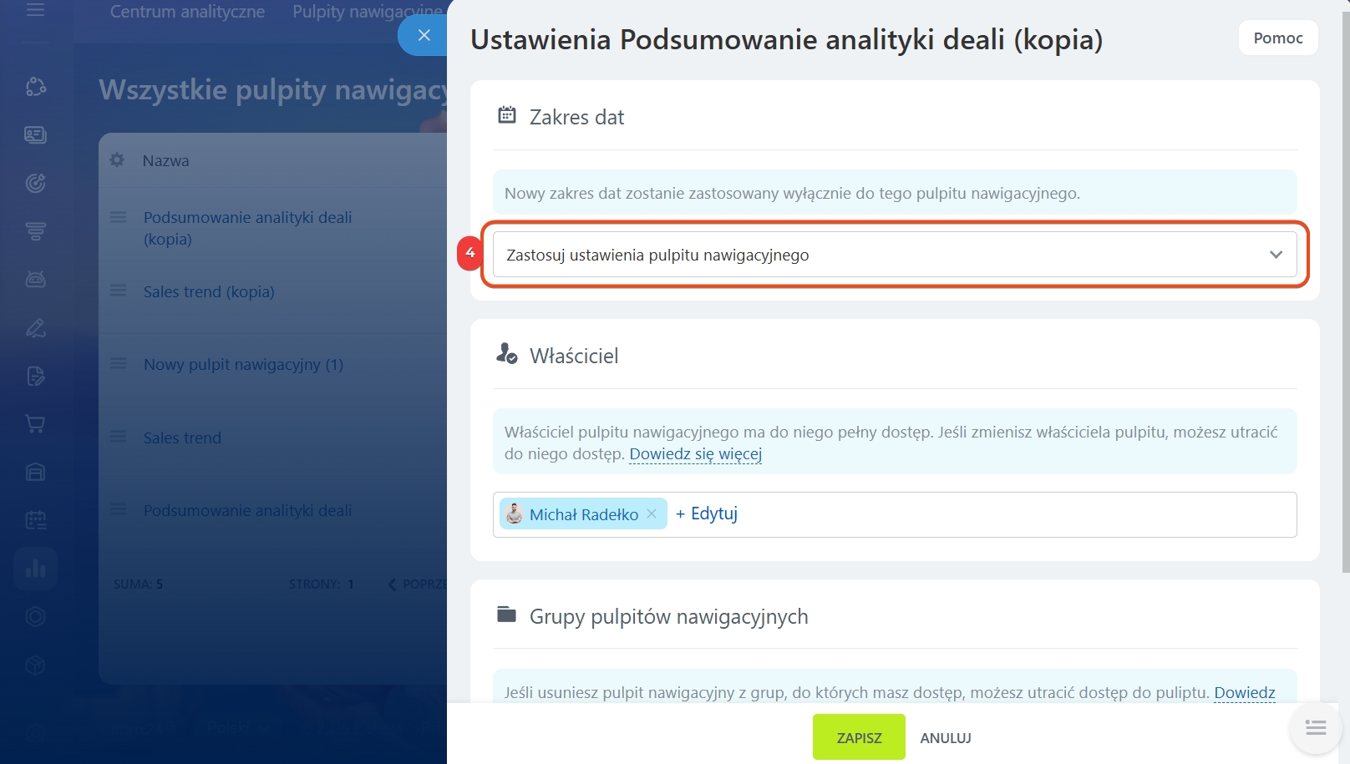Open Sales trend (kopia) dashboard

[209, 291]
